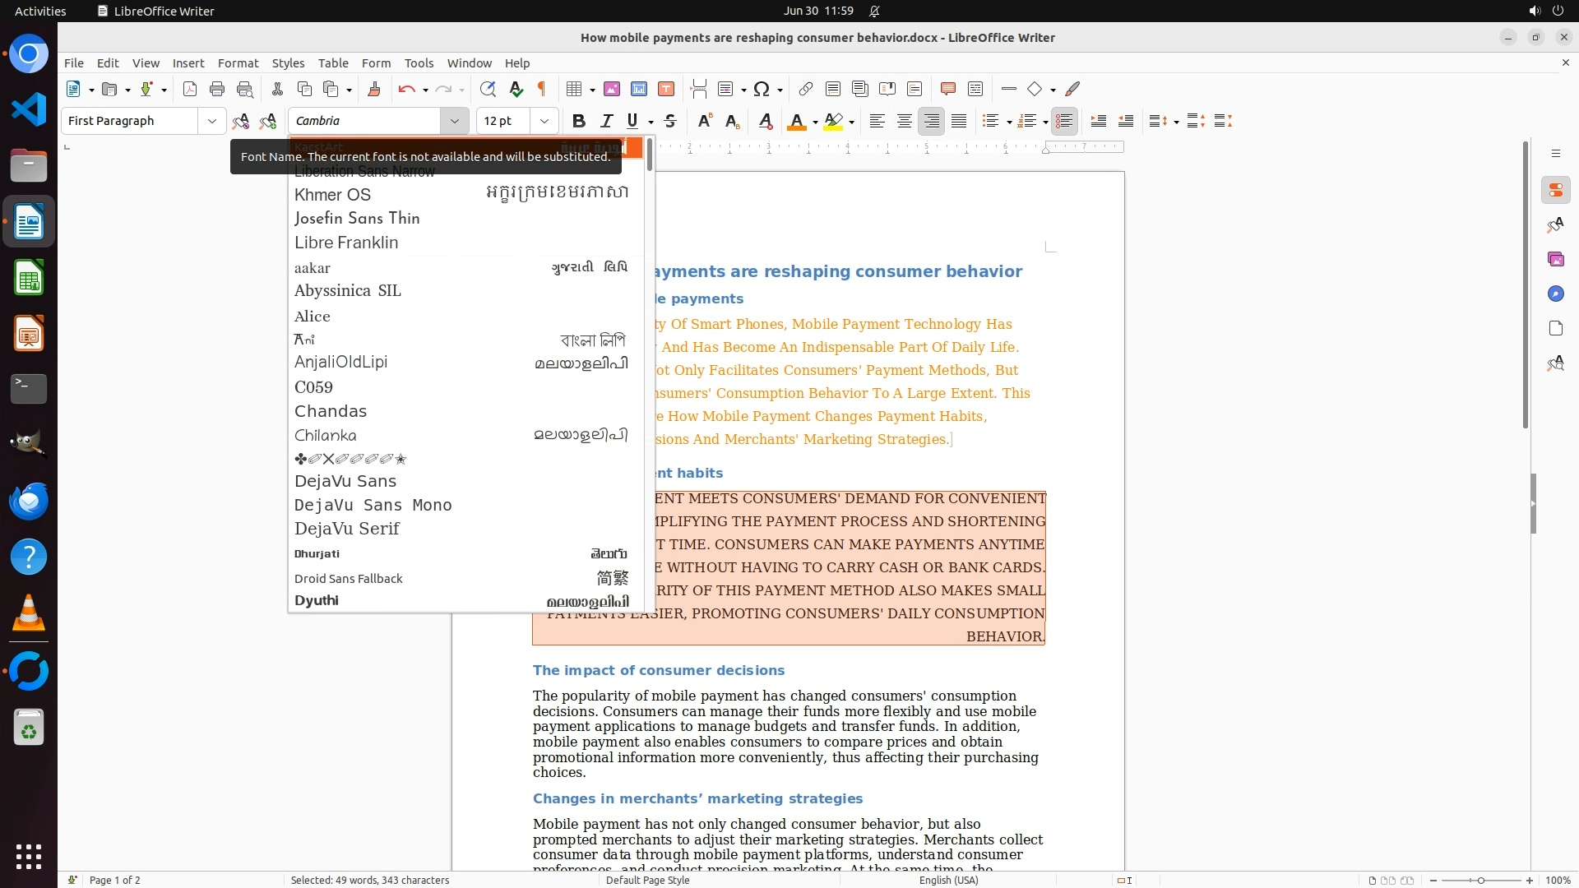Viewport: 1579px width, 888px height.
Task: Open the Format menu
Action: point(238,62)
